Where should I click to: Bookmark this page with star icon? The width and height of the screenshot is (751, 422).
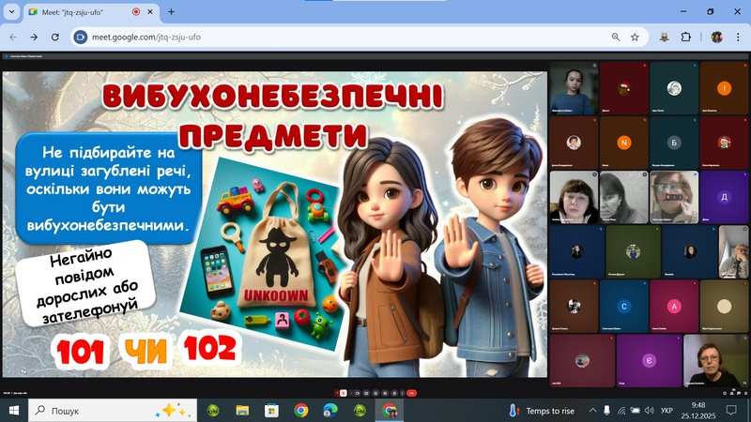click(x=635, y=37)
